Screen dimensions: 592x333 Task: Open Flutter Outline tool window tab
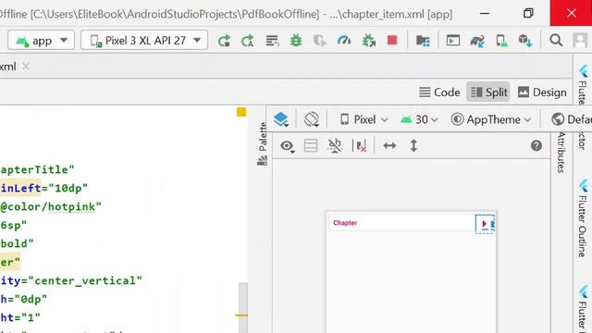point(583,219)
